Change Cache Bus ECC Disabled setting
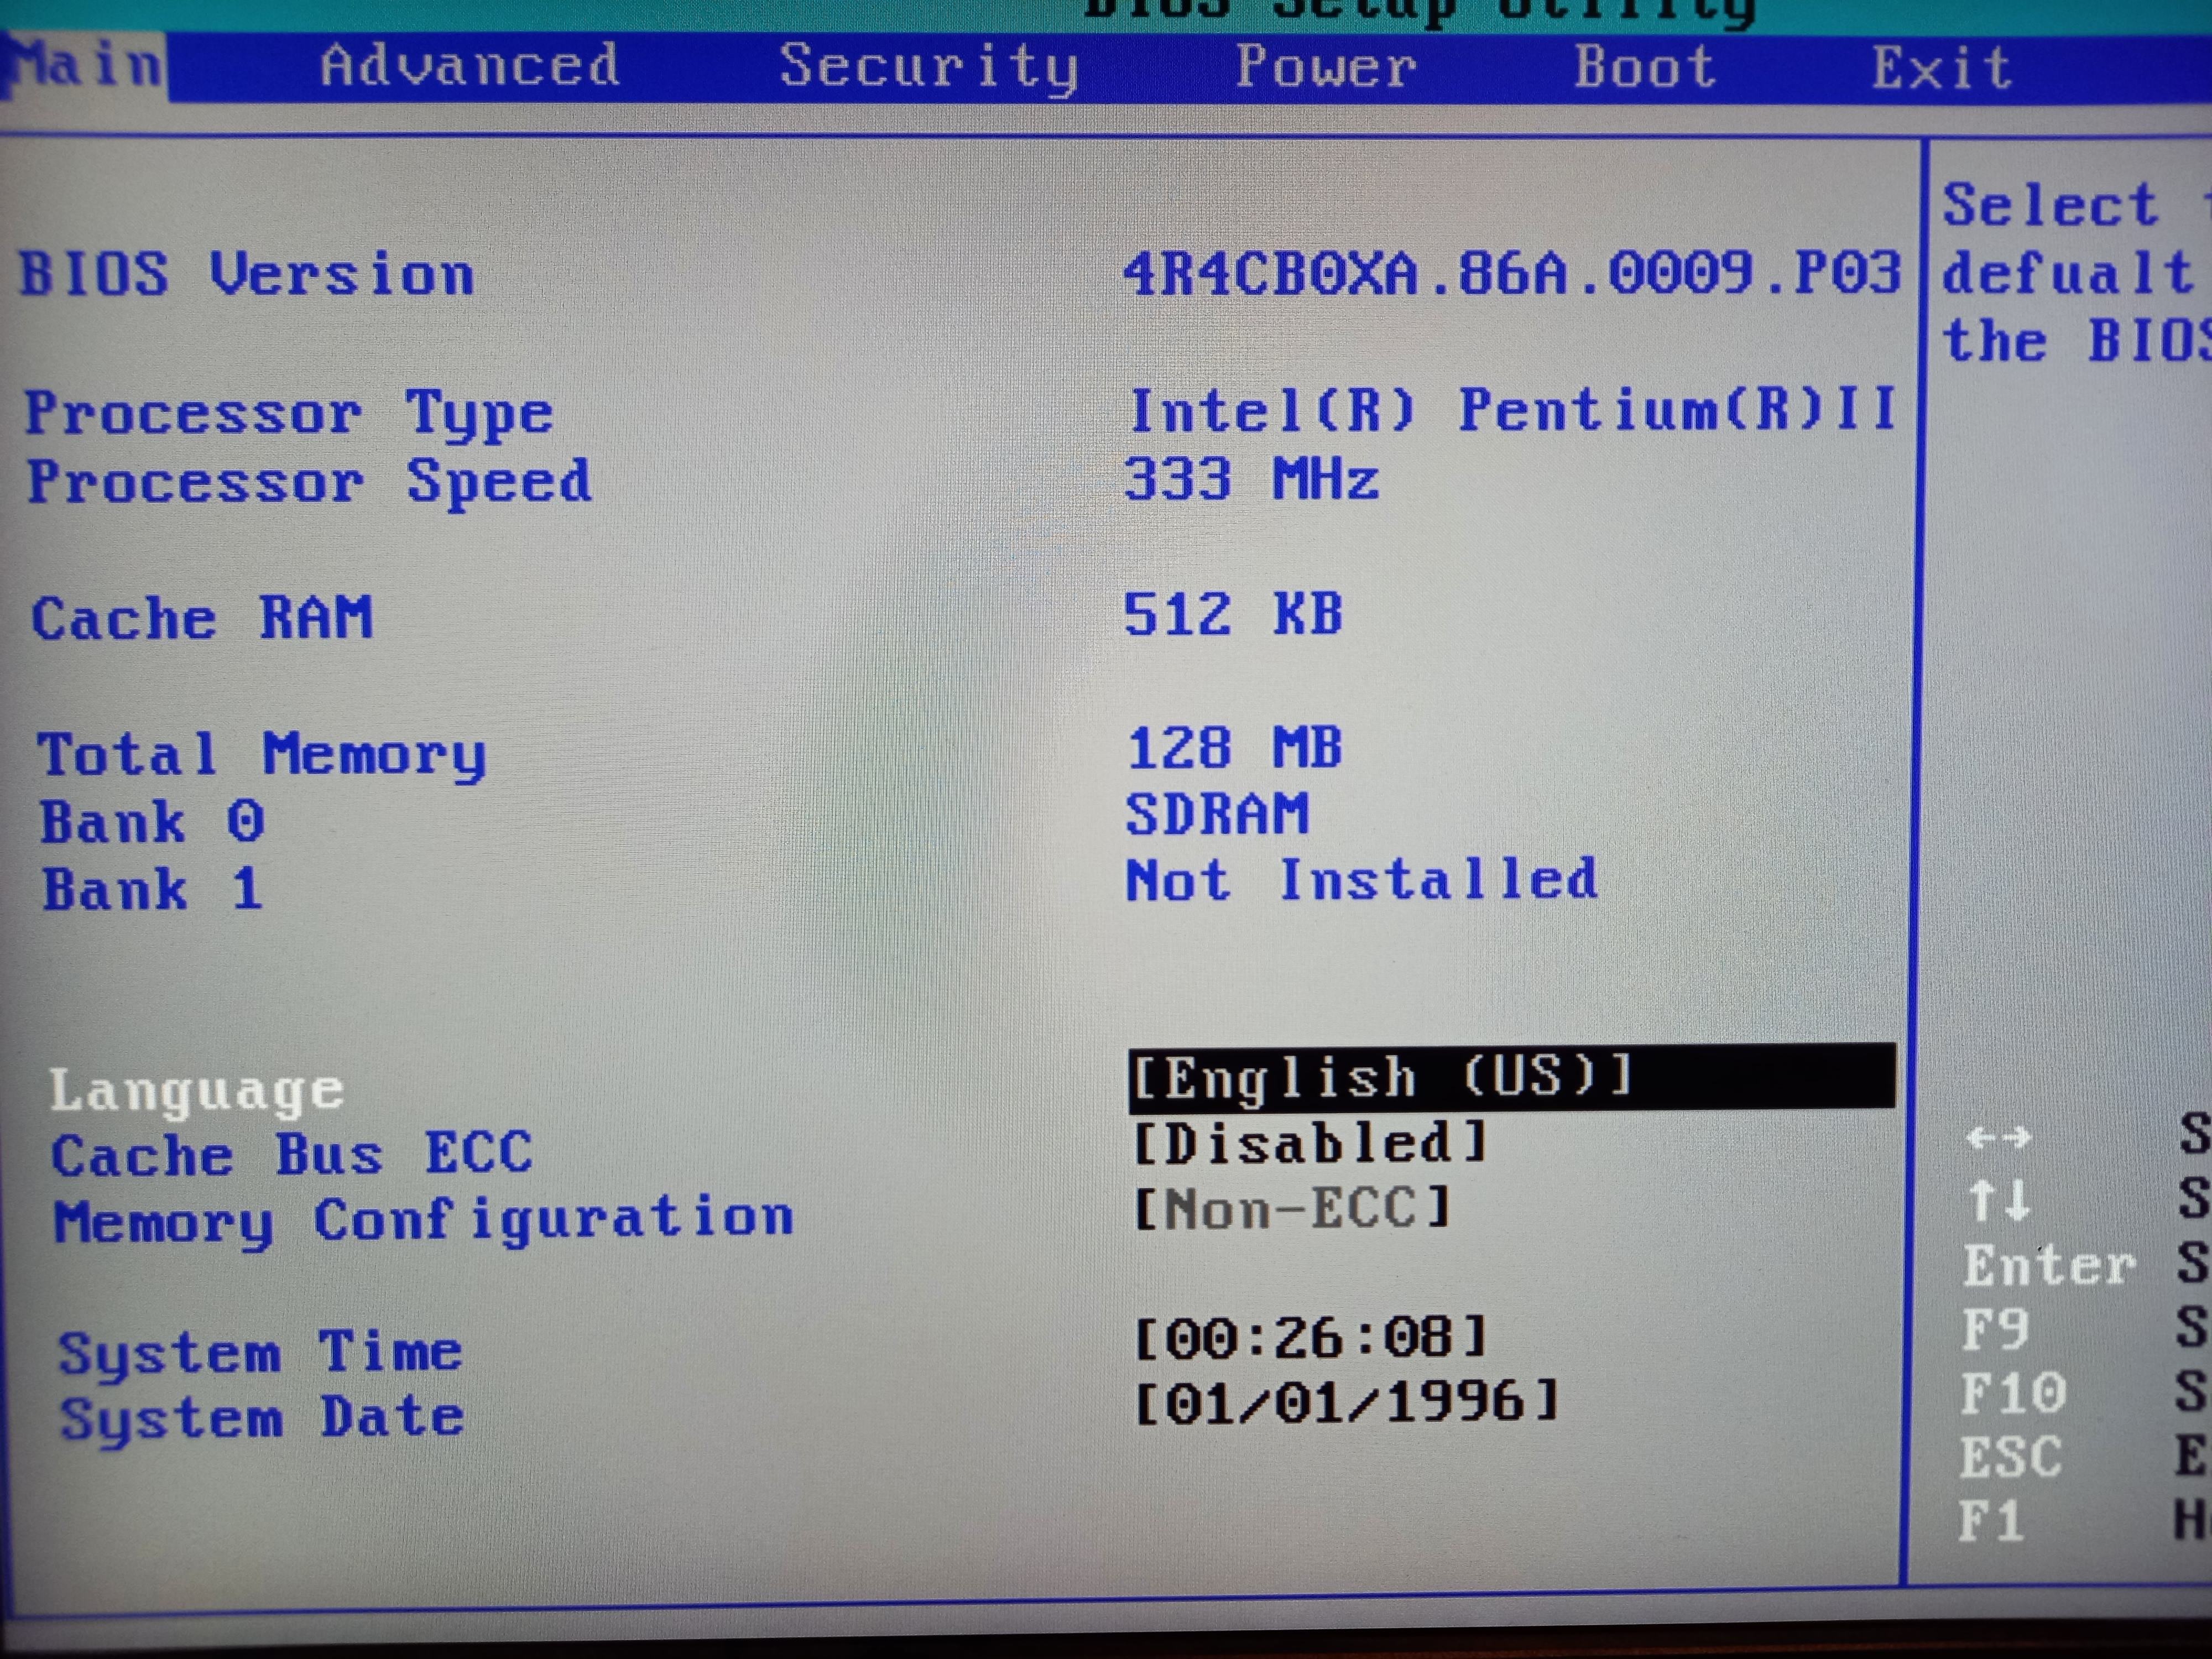This screenshot has width=2212, height=1659. pyautogui.click(x=1310, y=1143)
